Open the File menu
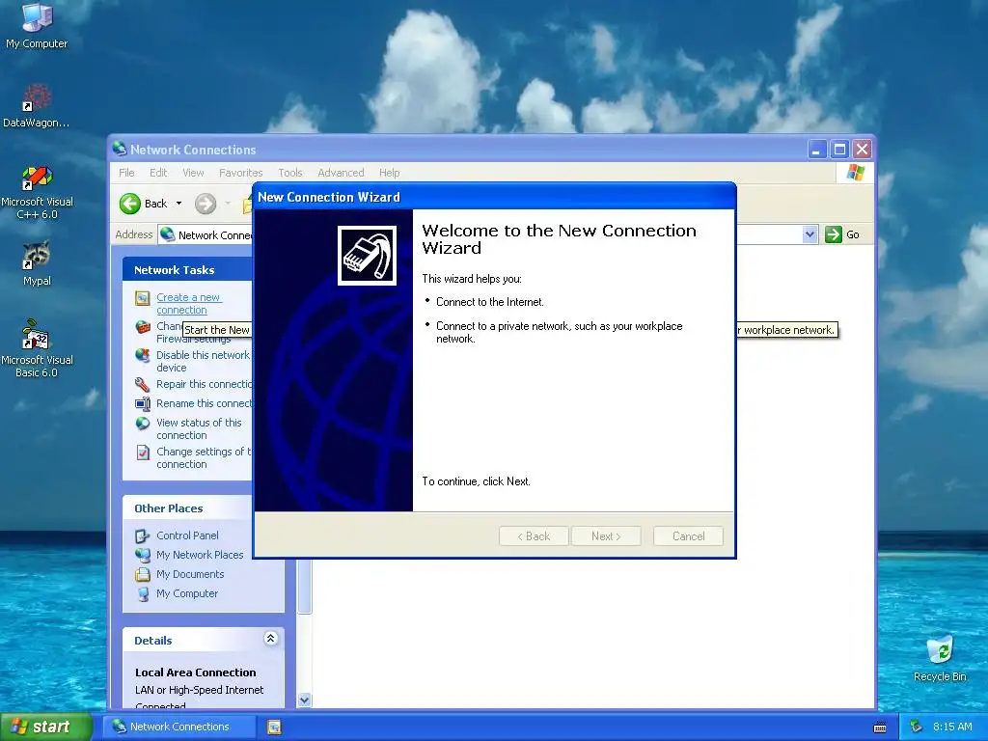The height and width of the screenshot is (741, 988). point(126,173)
